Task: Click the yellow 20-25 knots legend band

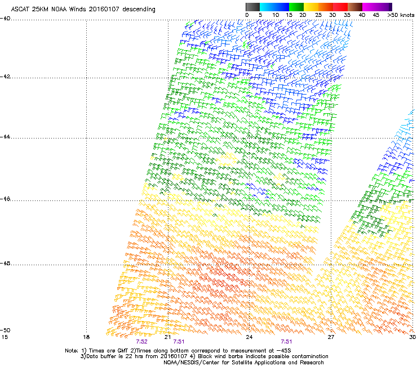Action: point(311,7)
